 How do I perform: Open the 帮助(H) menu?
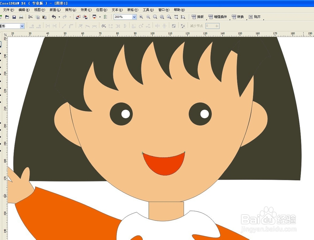(179, 10)
